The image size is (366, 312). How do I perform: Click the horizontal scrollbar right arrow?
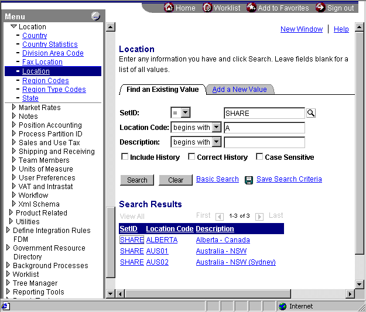350,294
